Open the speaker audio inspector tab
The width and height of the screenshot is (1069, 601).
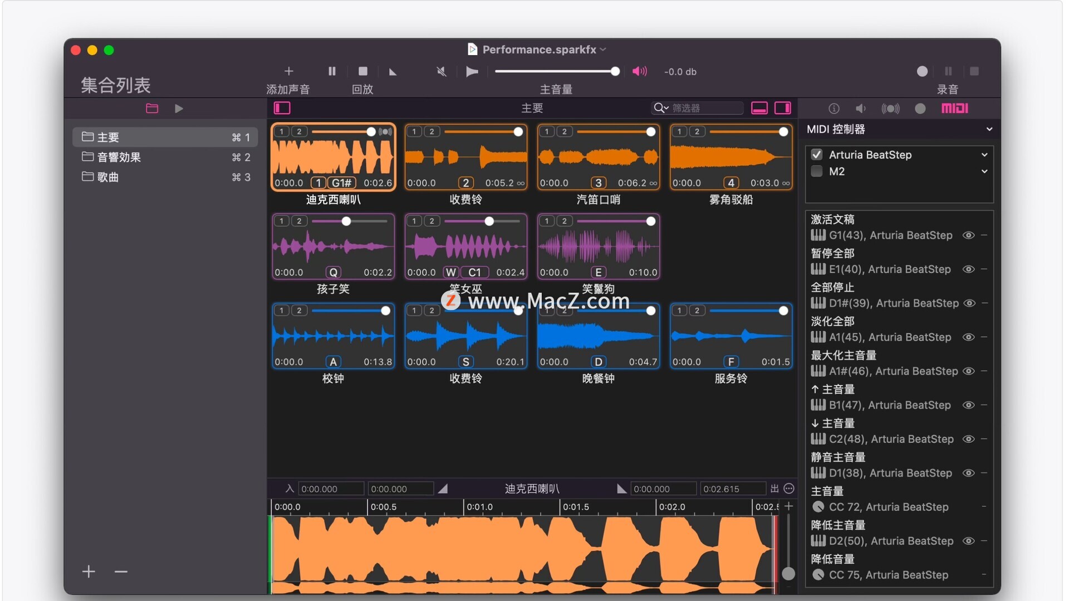coord(861,109)
